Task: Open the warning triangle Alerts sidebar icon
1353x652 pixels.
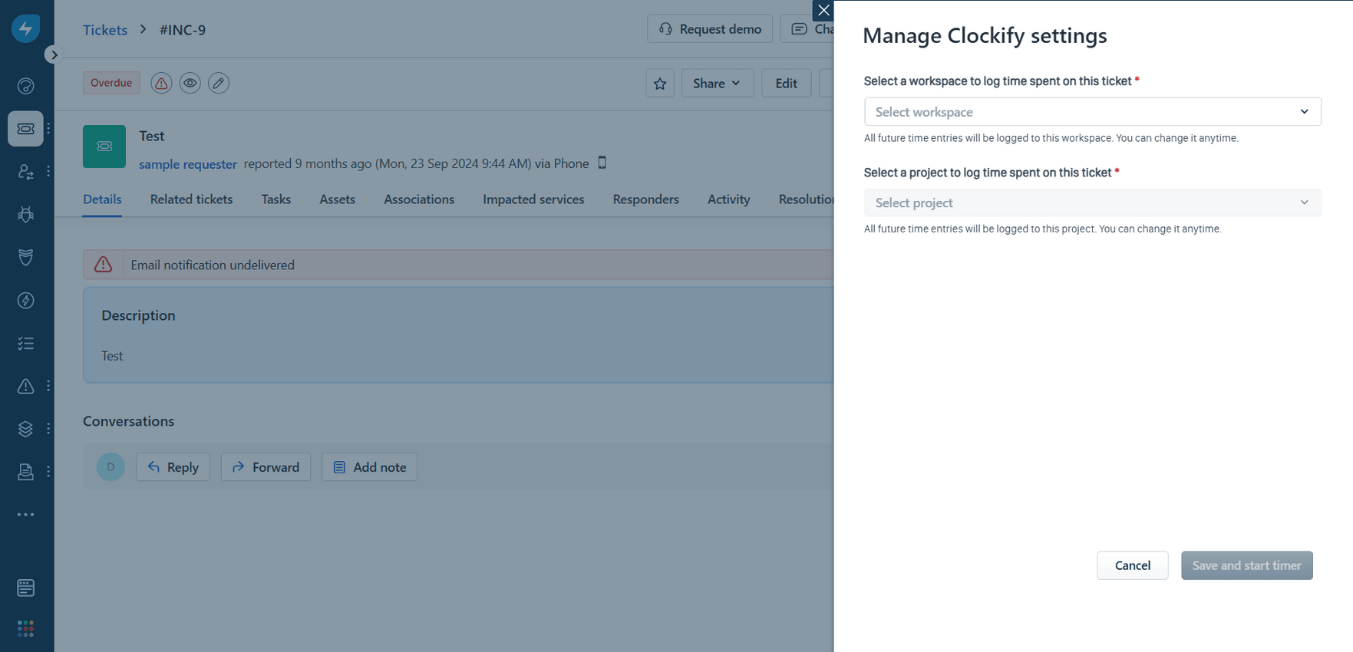Action: click(26, 386)
